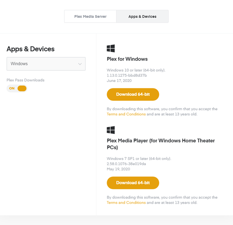Image resolution: width=233 pixels, height=225 pixels.
Task: Turn off the Plex Pass Downloads switch
Action: [x=17, y=88]
